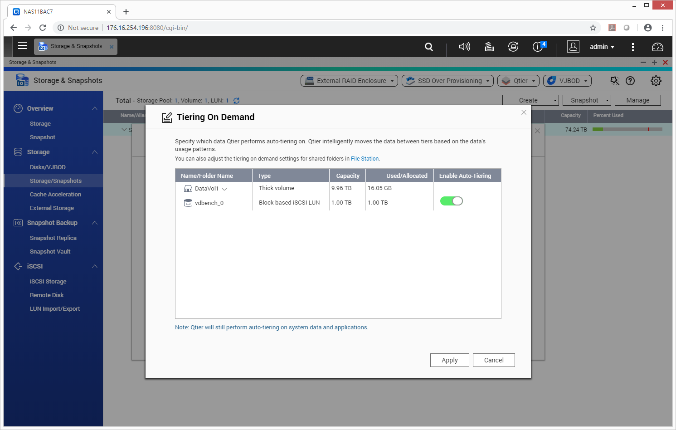Screen dimensions: 676x430
Task: Expand DataVol1 folder list chevron
Action: tap(224, 189)
